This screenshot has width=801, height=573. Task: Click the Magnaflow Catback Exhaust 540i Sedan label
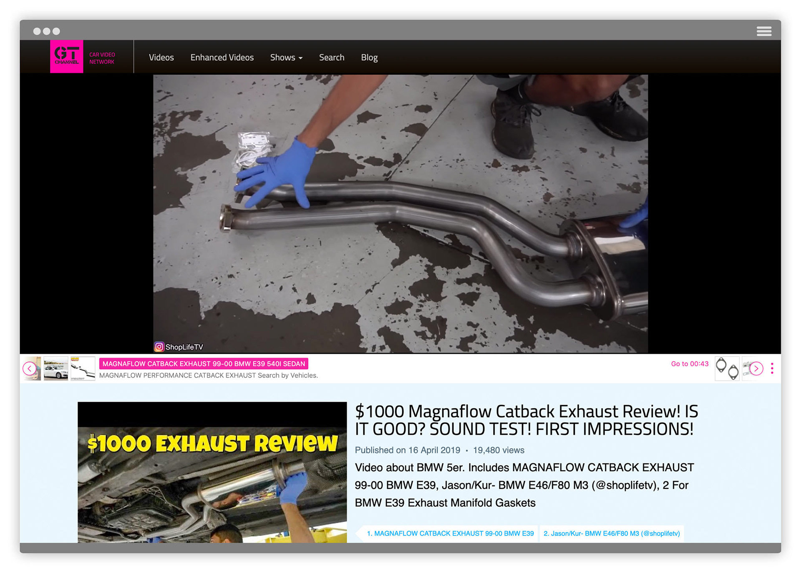[x=204, y=363]
